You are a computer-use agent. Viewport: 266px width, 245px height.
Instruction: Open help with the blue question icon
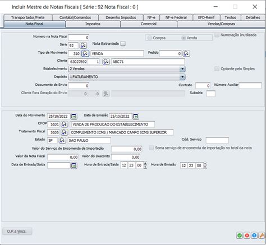point(254,235)
